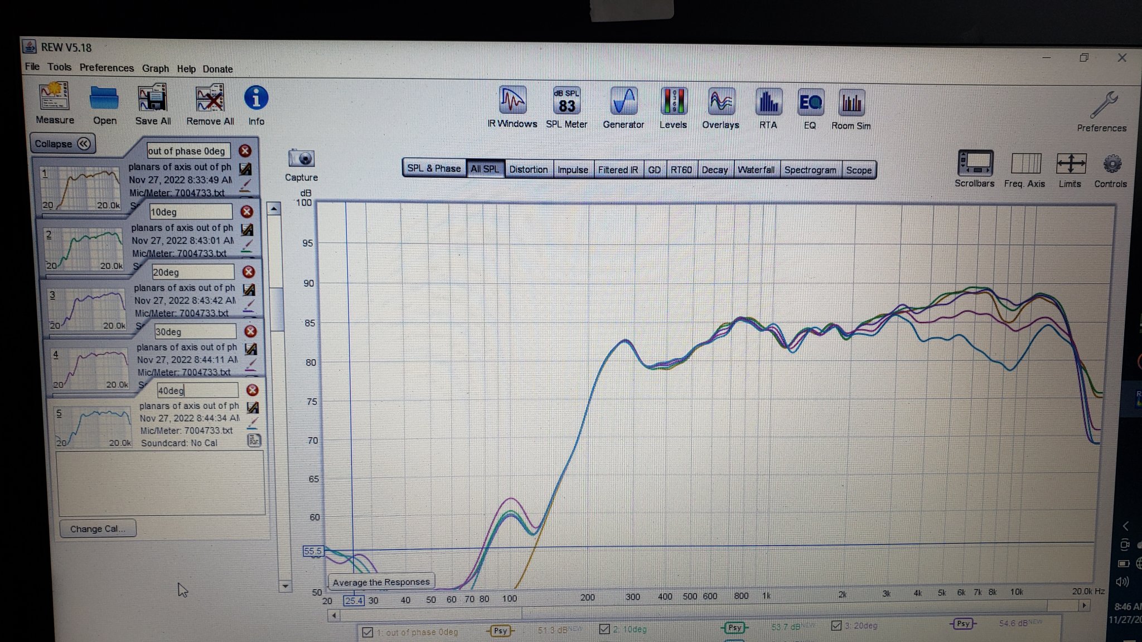Click the 40deg name field
This screenshot has height=642, width=1142.
(197, 391)
